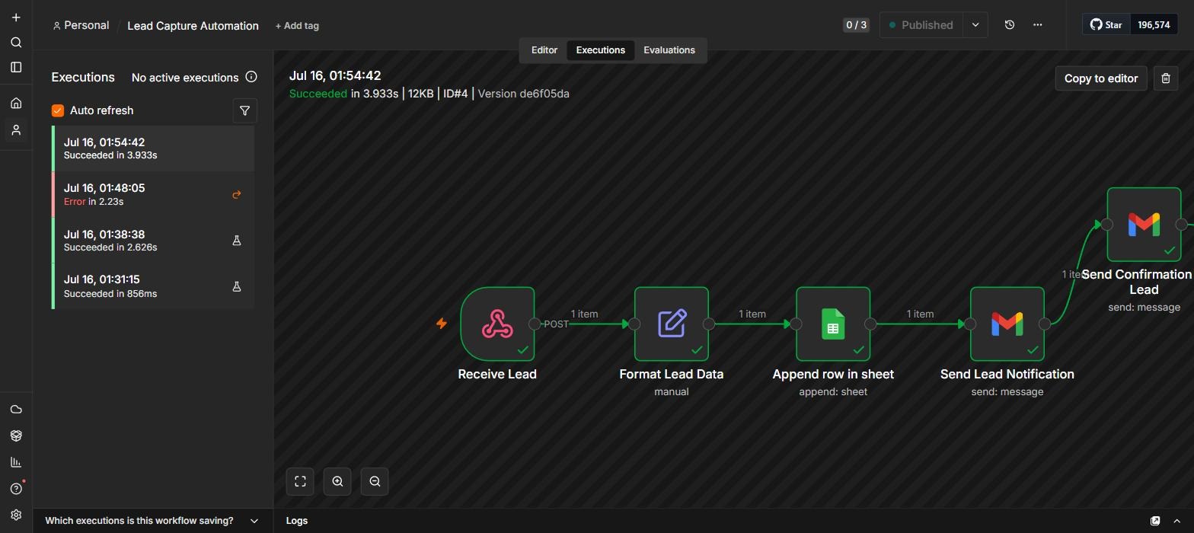Image resolution: width=1194 pixels, height=533 pixels.
Task: Click flask icon on the 01:38:38 execution
Action: click(237, 241)
